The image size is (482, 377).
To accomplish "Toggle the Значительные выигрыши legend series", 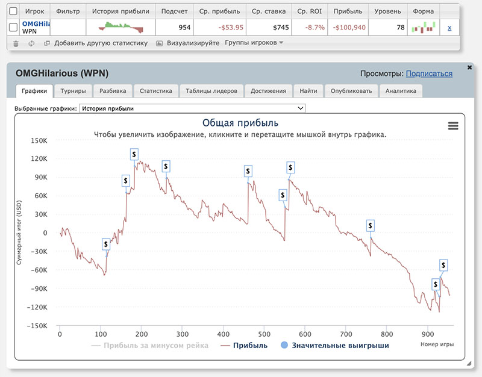I will click(x=334, y=346).
